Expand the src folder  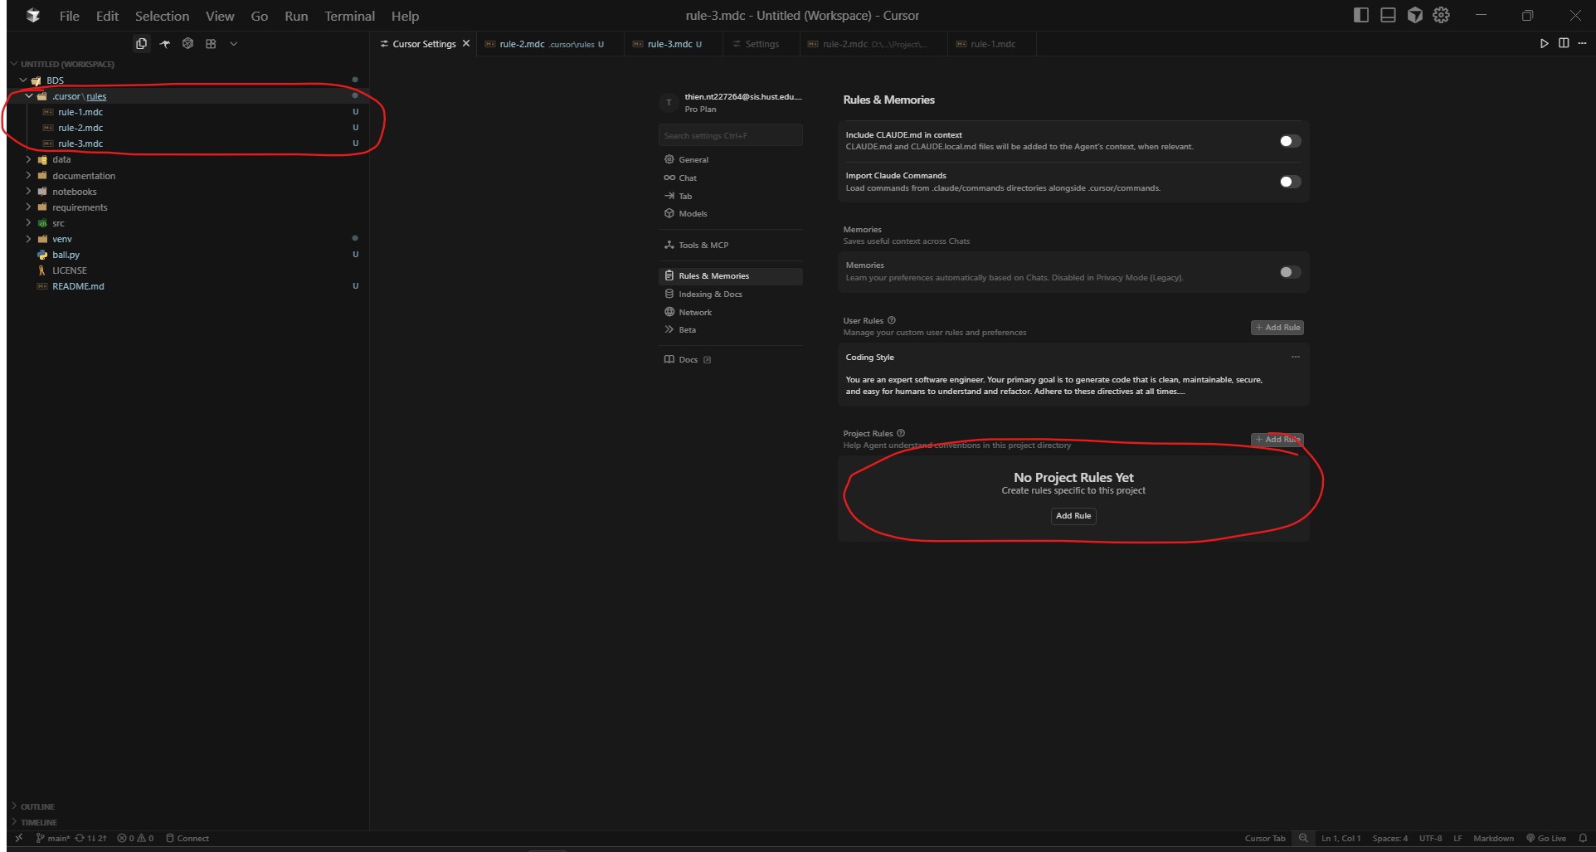(29, 222)
